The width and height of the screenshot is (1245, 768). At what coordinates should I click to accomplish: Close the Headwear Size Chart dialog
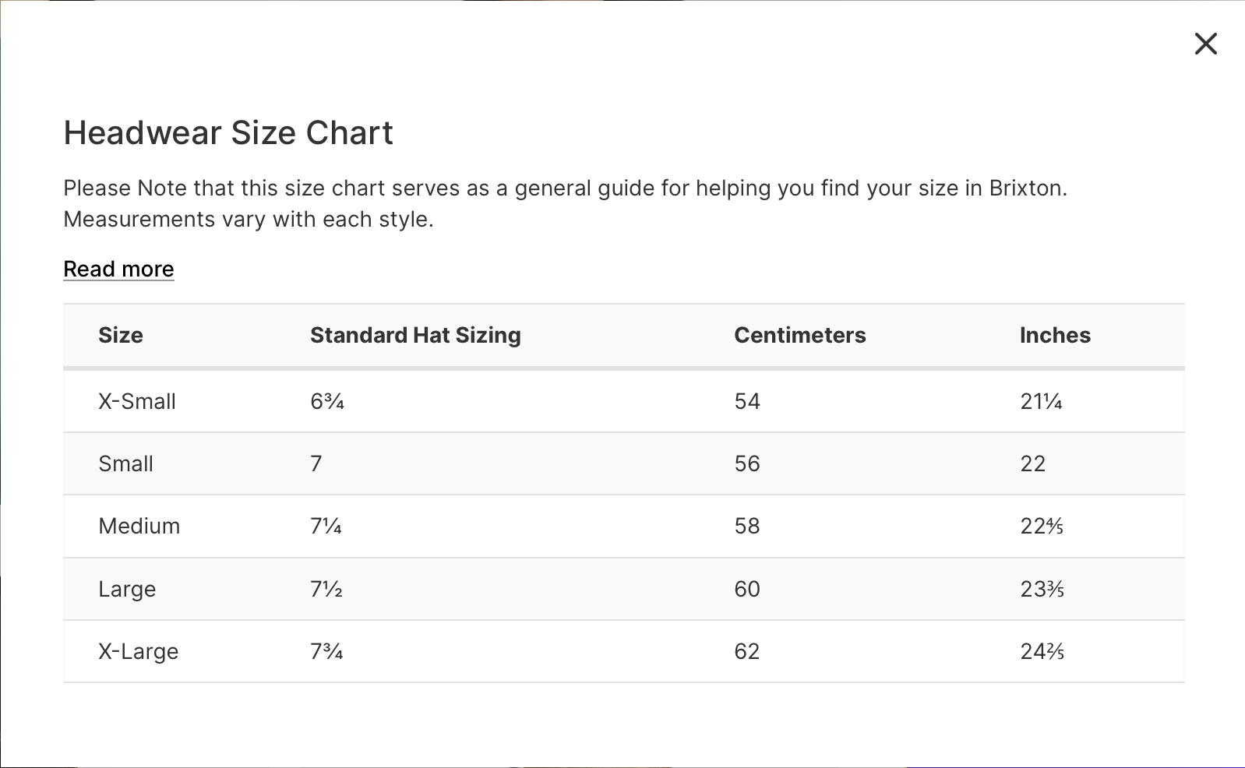(x=1205, y=44)
